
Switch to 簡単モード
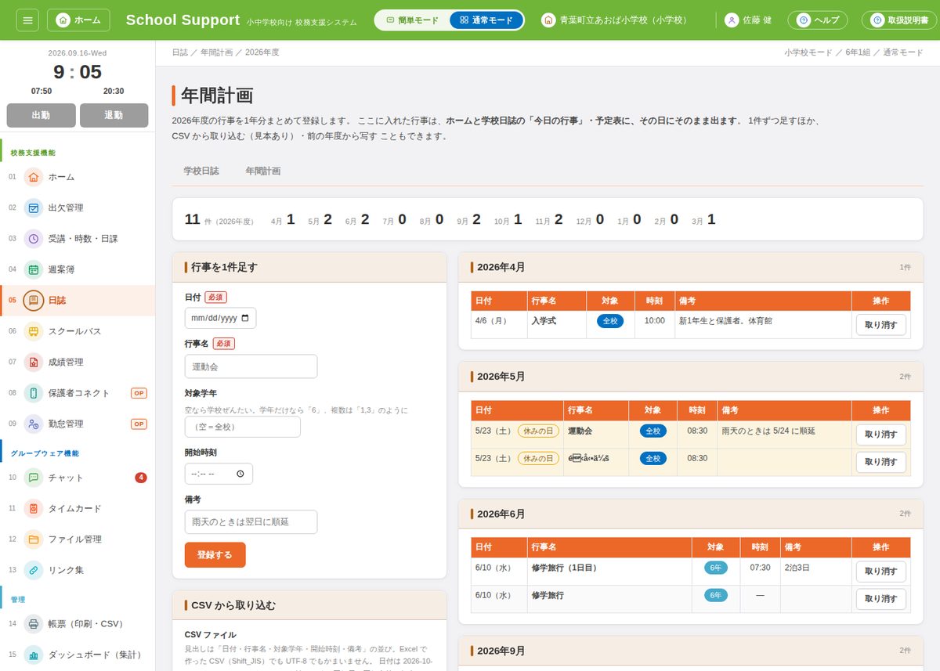point(412,20)
